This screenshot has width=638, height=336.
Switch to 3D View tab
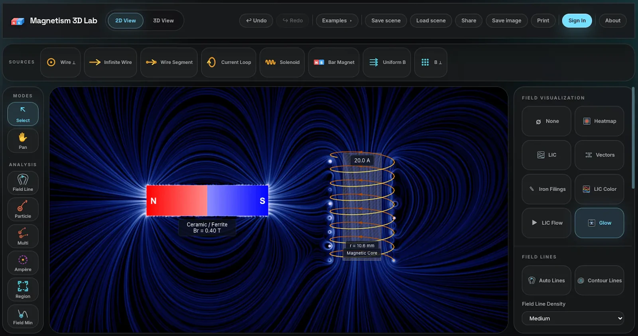[x=163, y=21]
